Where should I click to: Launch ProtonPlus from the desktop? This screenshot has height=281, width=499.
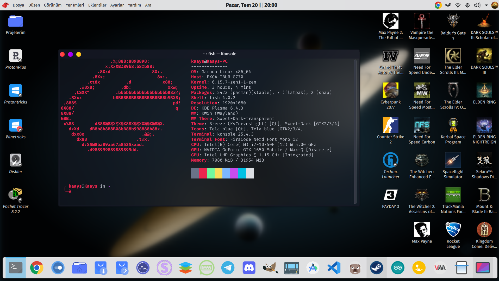pos(16,59)
